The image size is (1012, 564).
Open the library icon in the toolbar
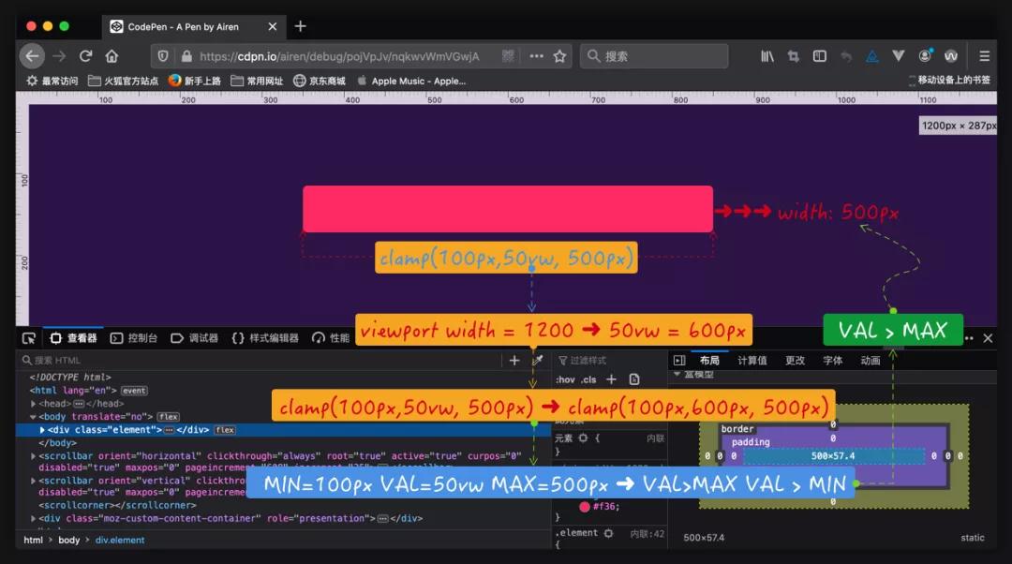pos(766,56)
